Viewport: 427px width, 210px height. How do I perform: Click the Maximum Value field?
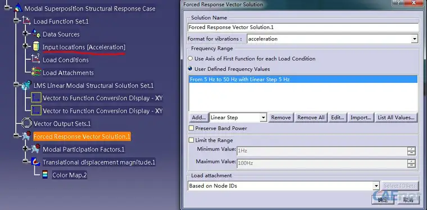[x=322, y=164]
